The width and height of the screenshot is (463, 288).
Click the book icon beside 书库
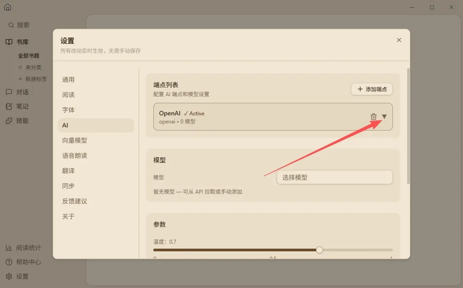click(x=9, y=42)
